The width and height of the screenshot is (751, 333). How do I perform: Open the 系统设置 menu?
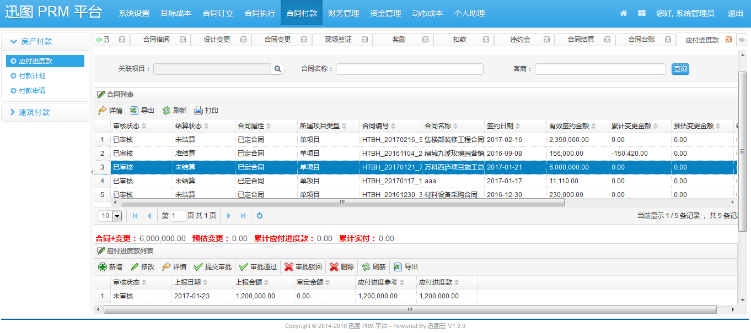coord(134,13)
